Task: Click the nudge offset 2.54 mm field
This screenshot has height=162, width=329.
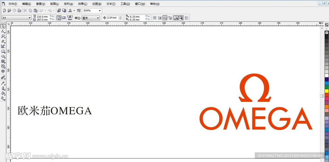Action: point(111,18)
